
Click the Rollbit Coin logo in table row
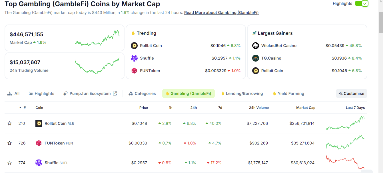(39, 123)
